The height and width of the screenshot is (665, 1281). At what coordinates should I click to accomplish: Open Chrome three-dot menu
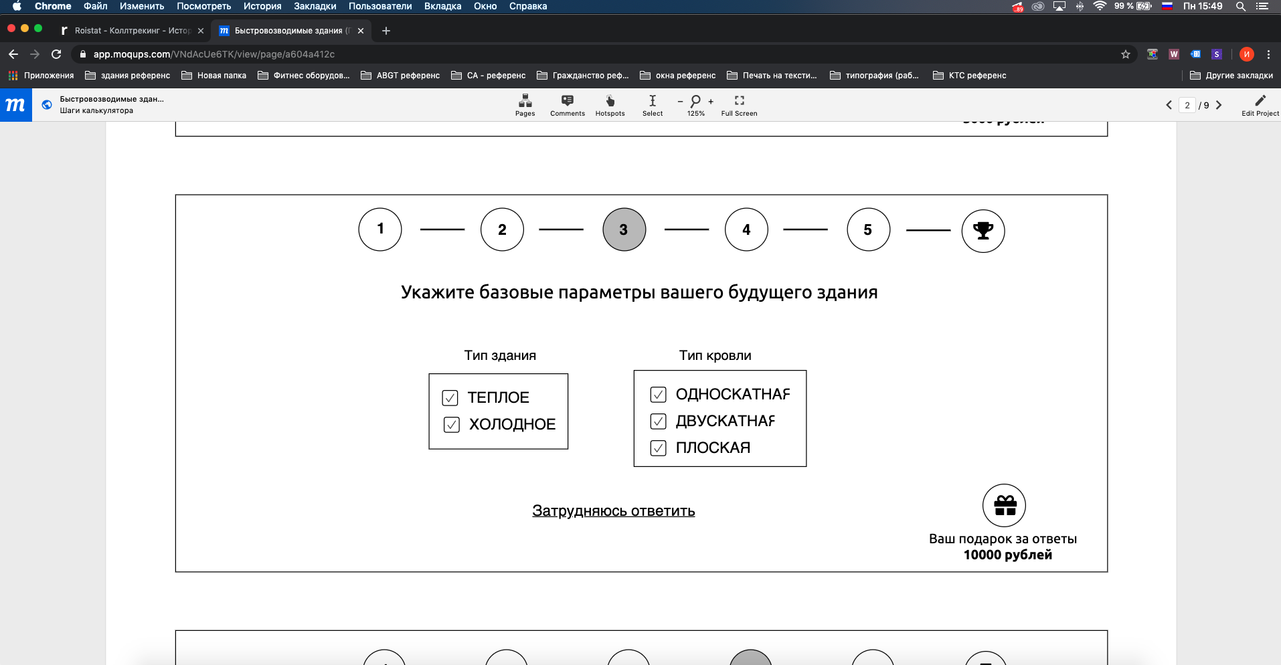point(1268,54)
